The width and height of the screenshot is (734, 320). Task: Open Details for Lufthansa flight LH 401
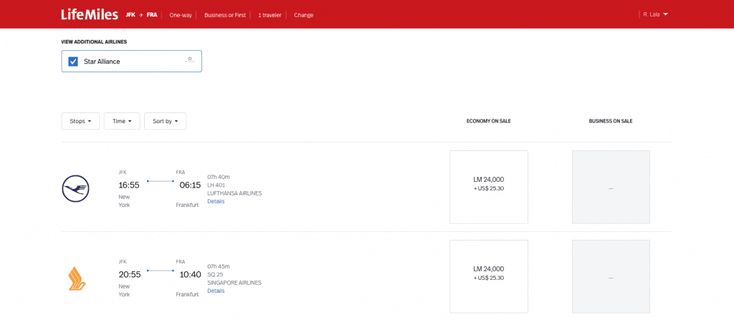coord(216,201)
